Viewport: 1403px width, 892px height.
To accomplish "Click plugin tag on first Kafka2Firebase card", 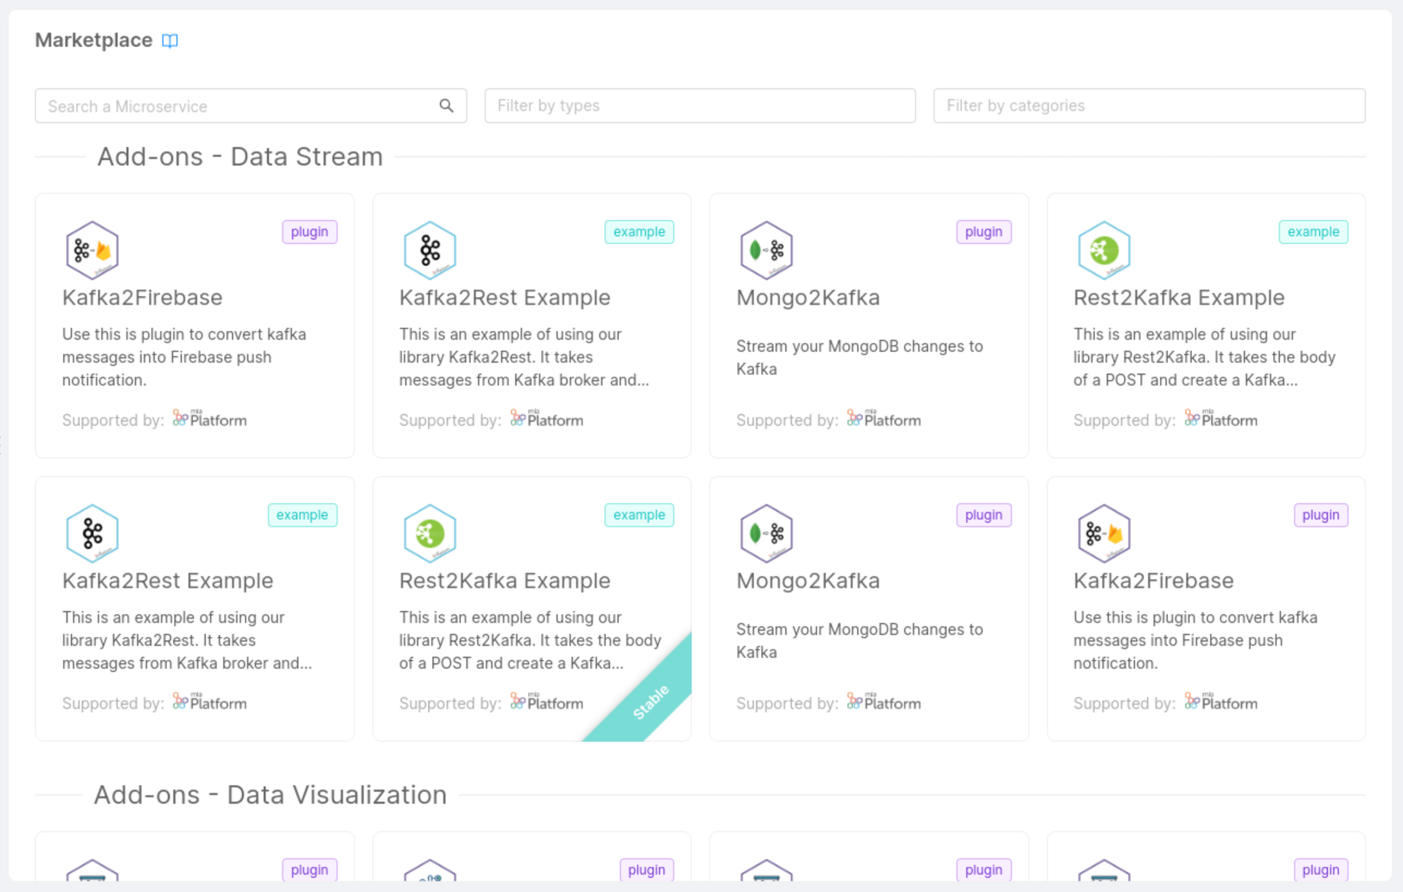I will point(309,232).
